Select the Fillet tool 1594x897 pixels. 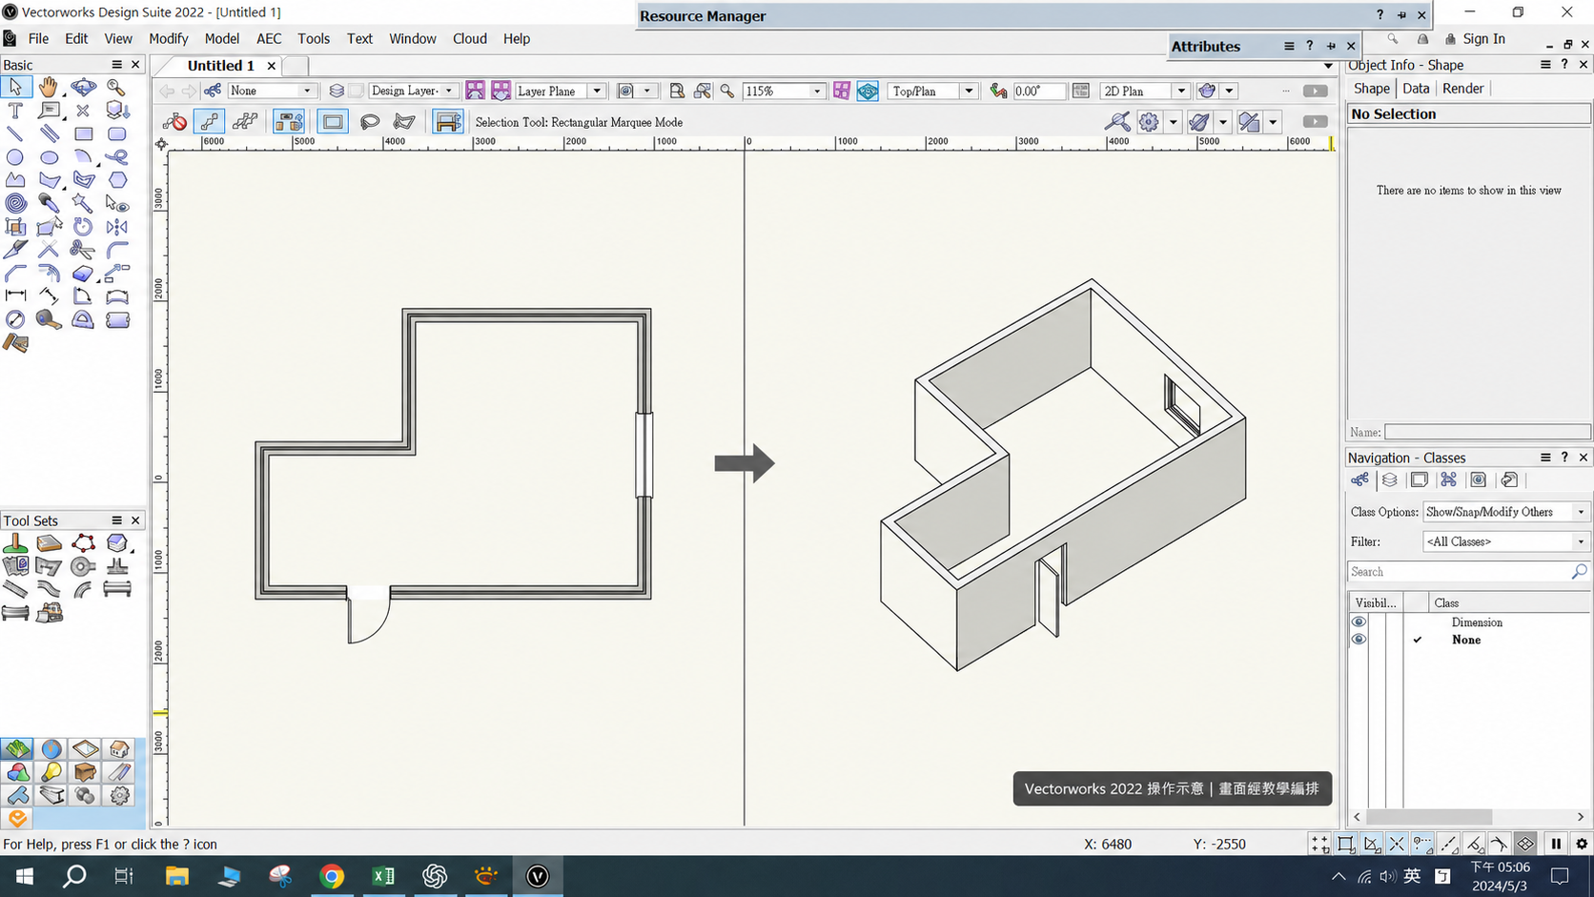tap(116, 250)
